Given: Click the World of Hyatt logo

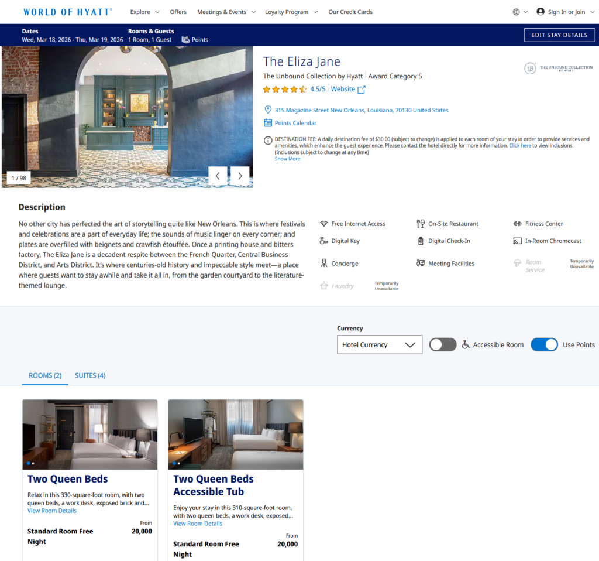Looking at the screenshot, I should [68, 12].
